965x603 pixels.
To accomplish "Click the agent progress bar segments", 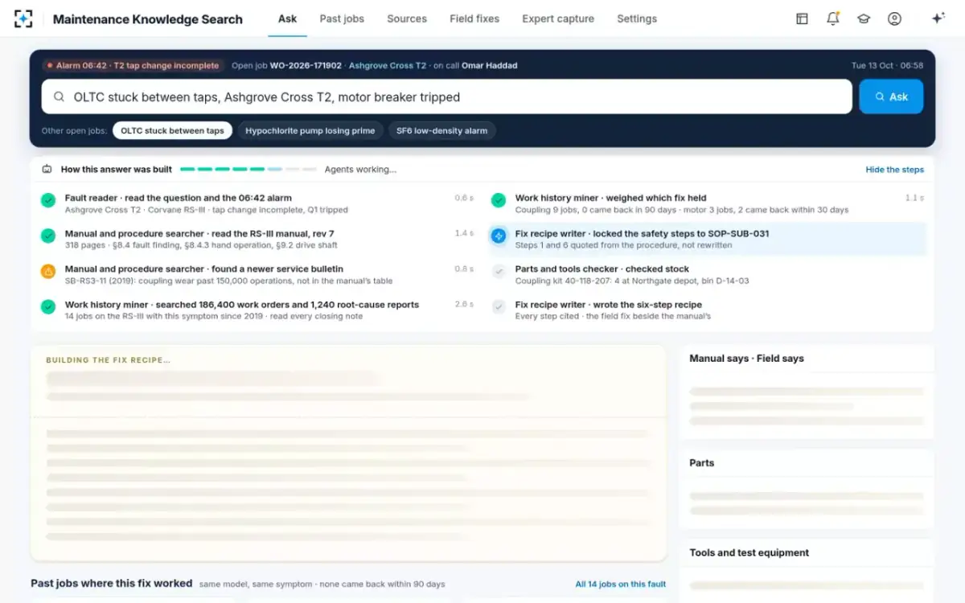I will (248, 170).
